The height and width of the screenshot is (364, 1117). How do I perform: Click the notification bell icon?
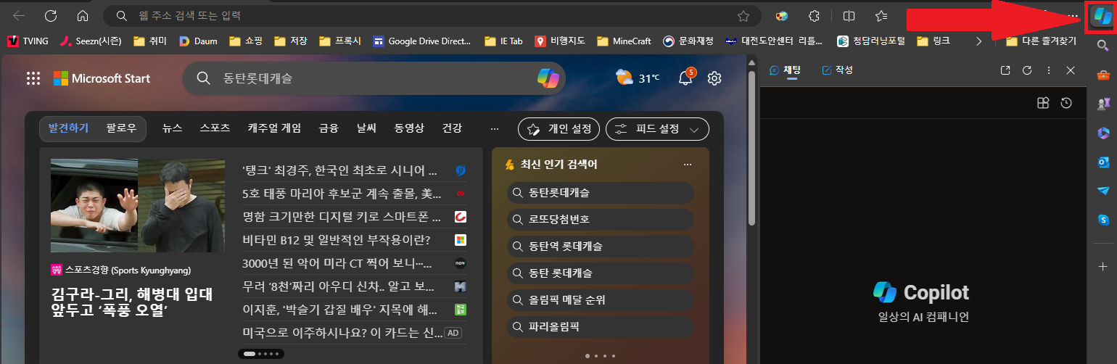click(685, 78)
